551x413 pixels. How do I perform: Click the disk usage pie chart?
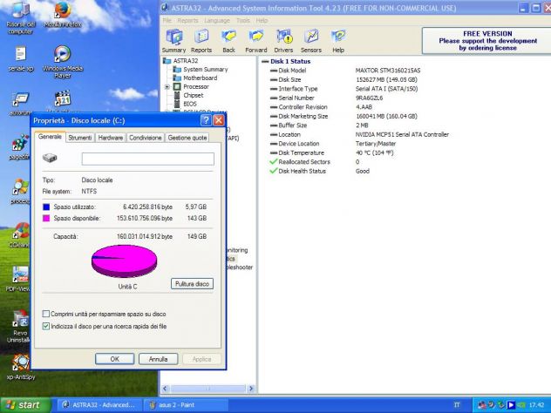click(x=124, y=261)
